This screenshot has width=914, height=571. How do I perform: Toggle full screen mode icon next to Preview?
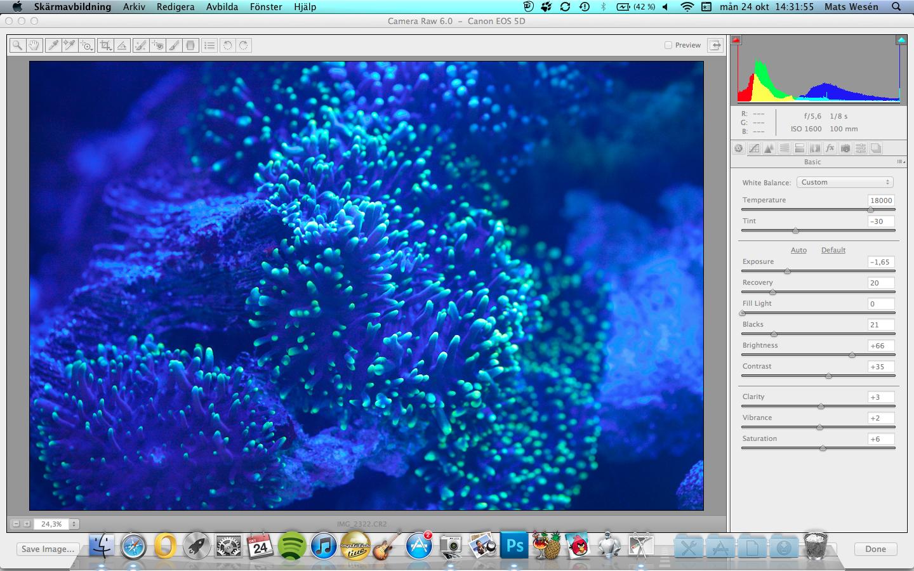(715, 45)
